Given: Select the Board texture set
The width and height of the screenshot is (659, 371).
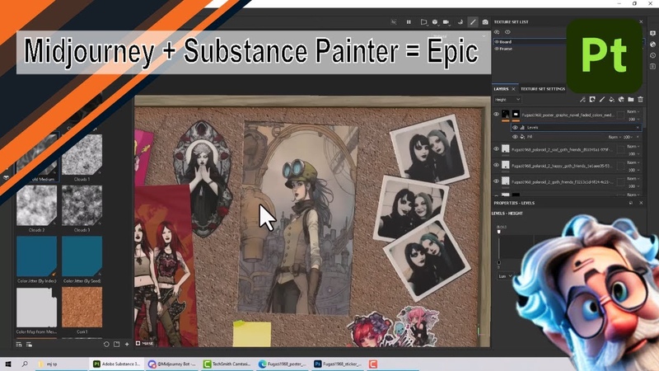Looking at the screenshot, I should (506, 42).
